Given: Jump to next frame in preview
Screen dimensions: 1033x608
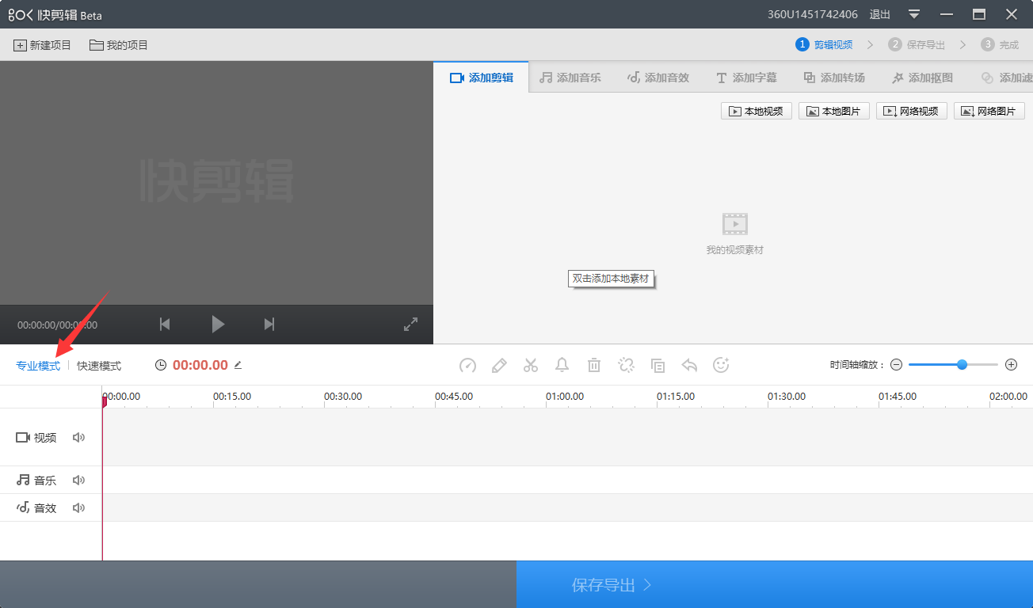Looking at the screenshot, I should 269,324.
